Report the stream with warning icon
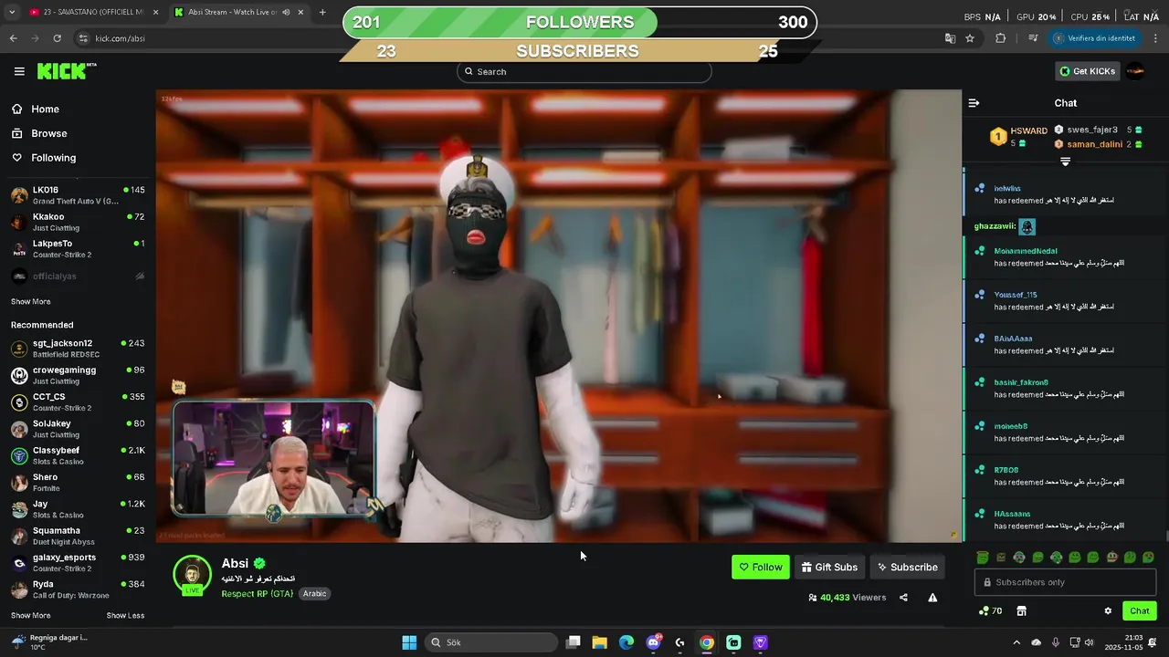1169x657 pixels. (932, 598)
